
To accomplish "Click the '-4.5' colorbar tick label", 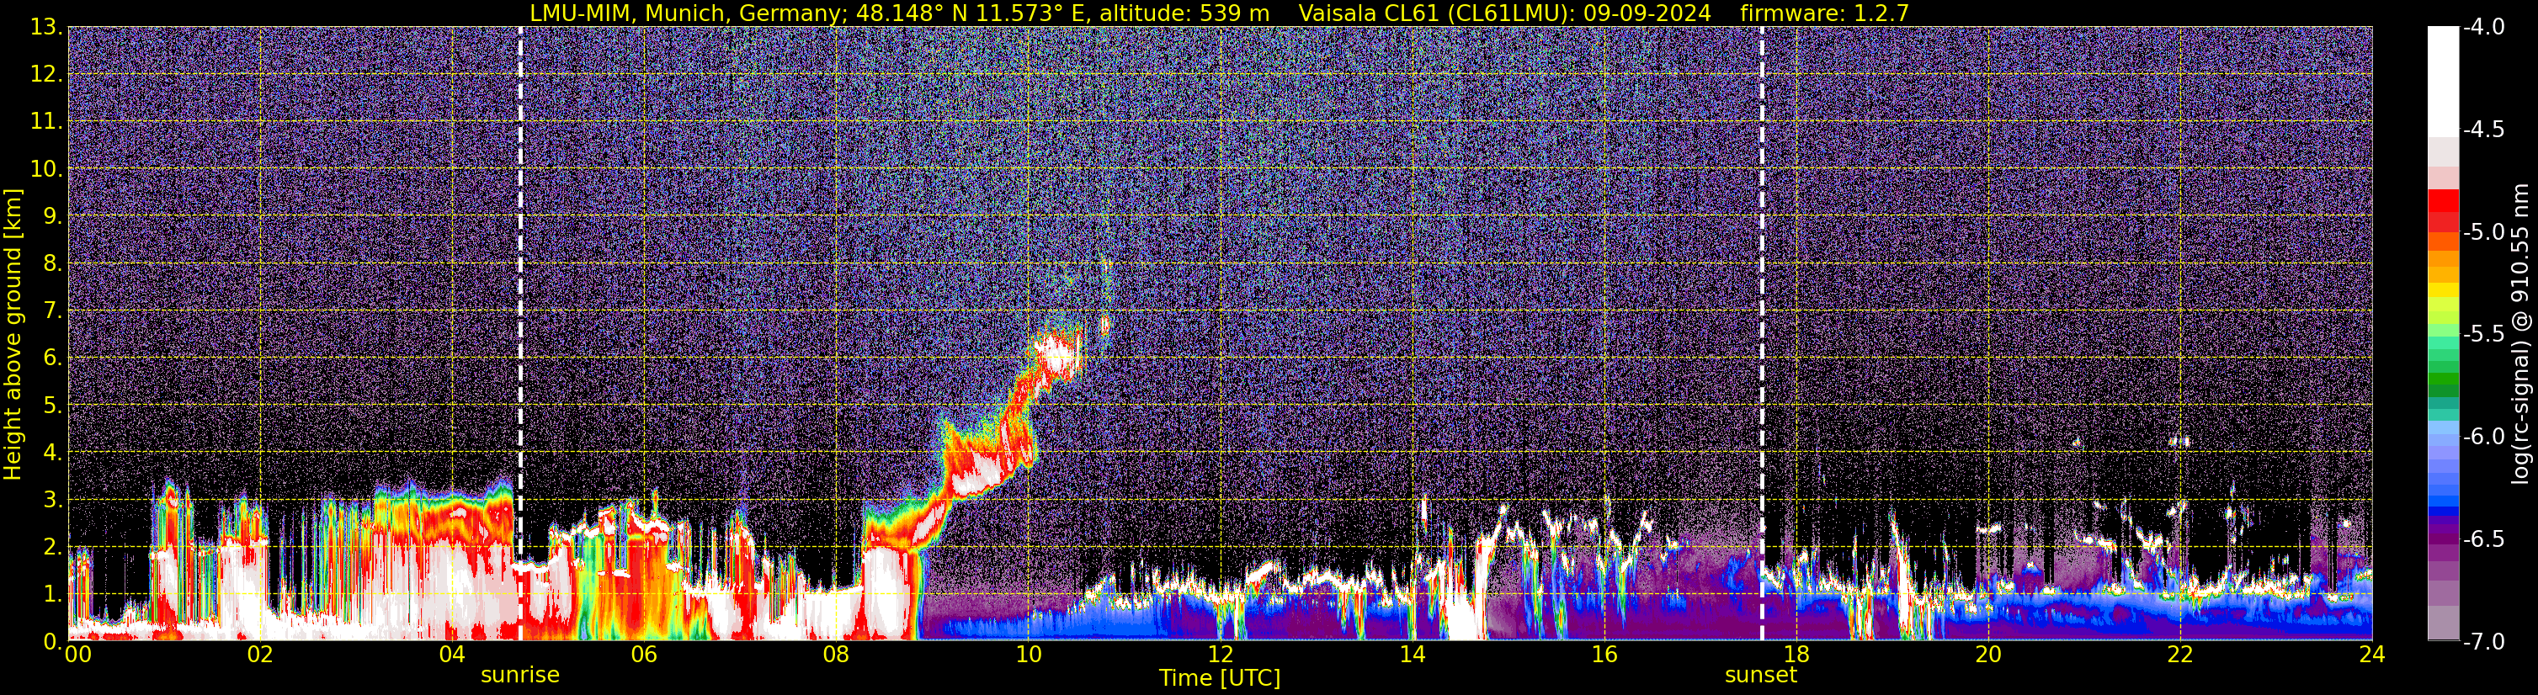I will pyautogui.click(x=2482, y=130).
